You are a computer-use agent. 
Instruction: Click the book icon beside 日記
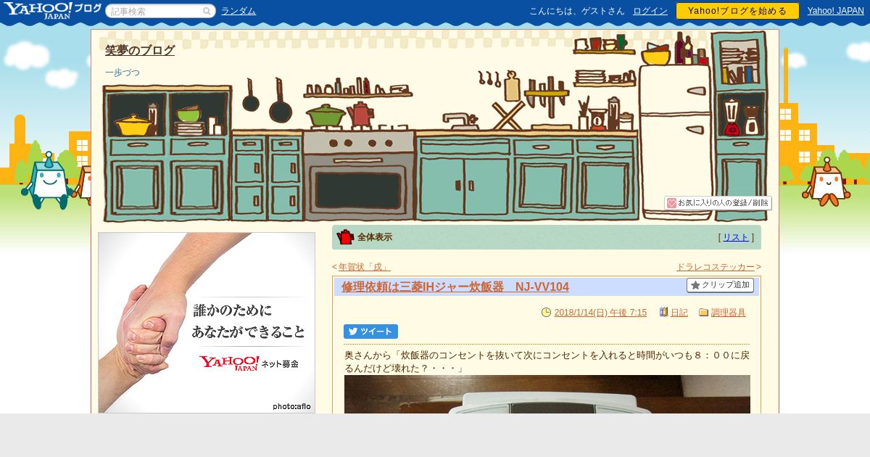663,312
